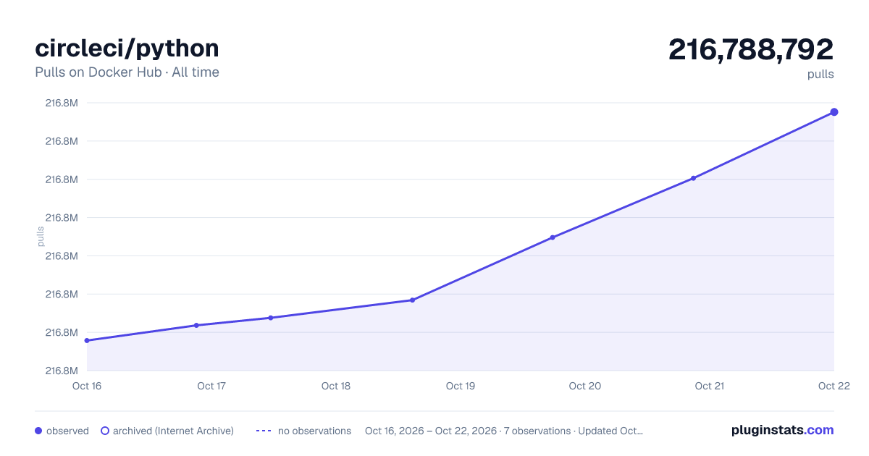Viewport: 869px width, 456px height.
Task: Click the Oct 16 axis label
Action: [87, 386]
